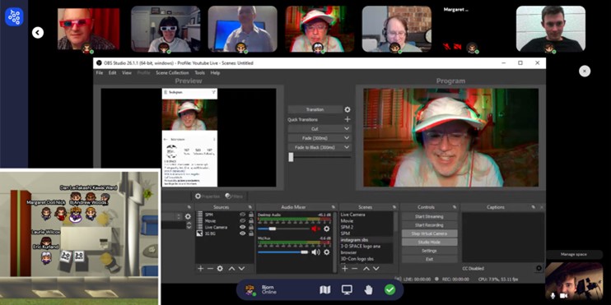This screenshot has height=305, width=611.
Task: Open Desktop Audio settings gear
Action: pos(327,229)
